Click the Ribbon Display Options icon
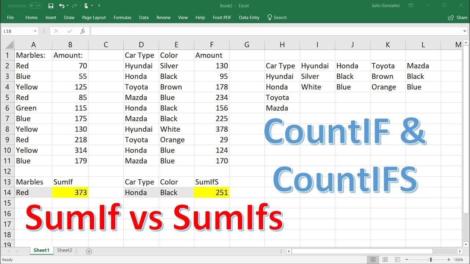 (x=411, y=6)
